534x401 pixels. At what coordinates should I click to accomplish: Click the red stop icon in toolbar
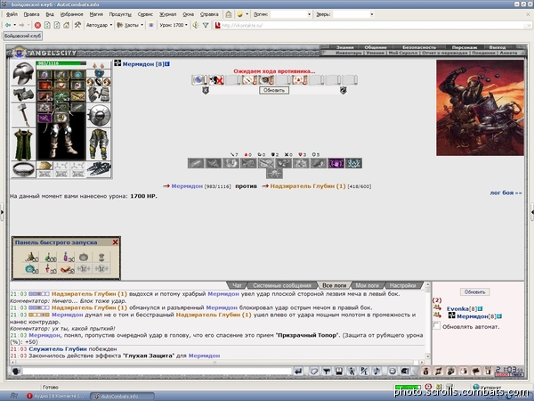tap(37, 25)
